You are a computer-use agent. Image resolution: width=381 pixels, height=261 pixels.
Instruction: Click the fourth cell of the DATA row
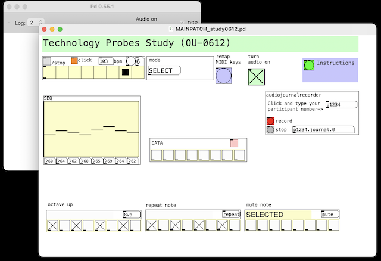(x=192, y=155)
